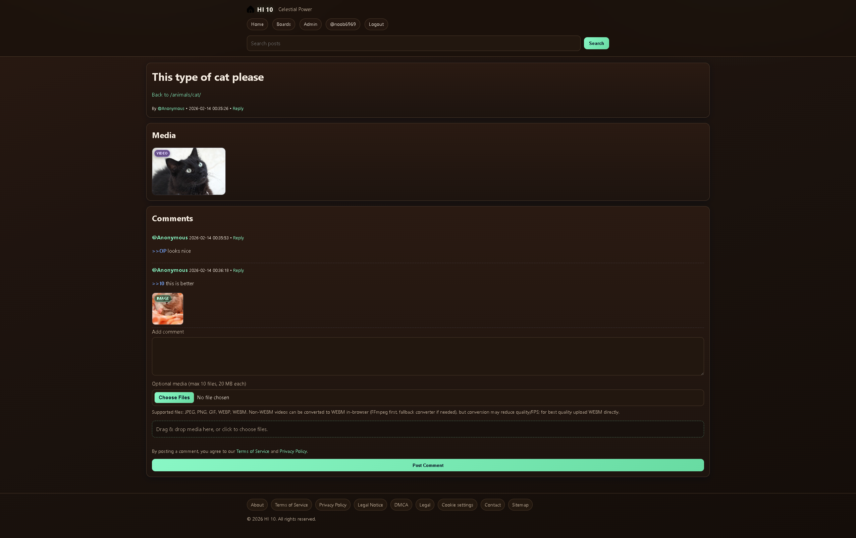The image size is (856, 538).
Task: Click Logout
Action: (x=376, y=24)
